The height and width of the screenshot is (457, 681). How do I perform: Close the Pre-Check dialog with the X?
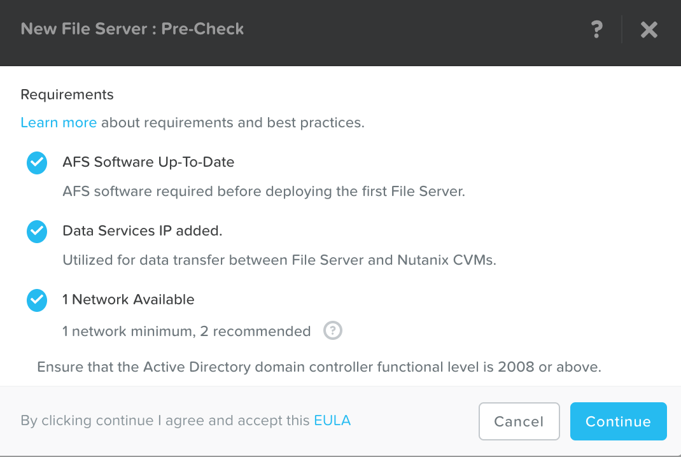point(649,29)
